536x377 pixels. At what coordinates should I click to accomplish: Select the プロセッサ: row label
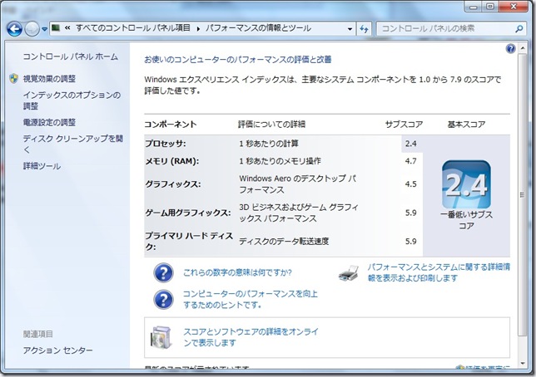click(166, 144)
